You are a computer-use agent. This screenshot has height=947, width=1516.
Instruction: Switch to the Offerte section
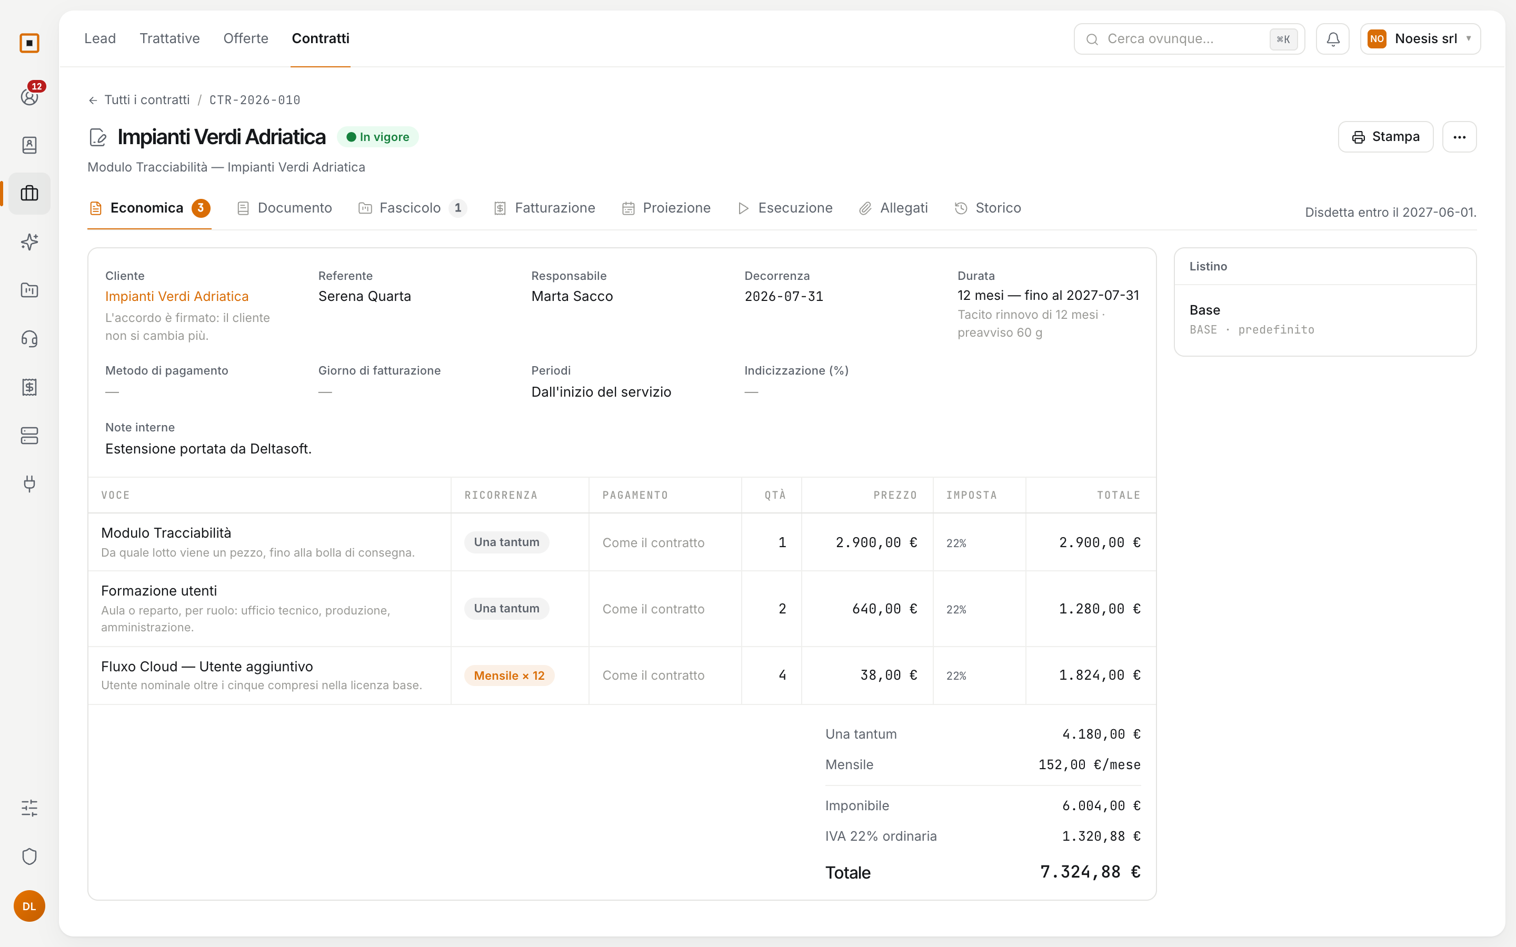[x=246, y=38]
